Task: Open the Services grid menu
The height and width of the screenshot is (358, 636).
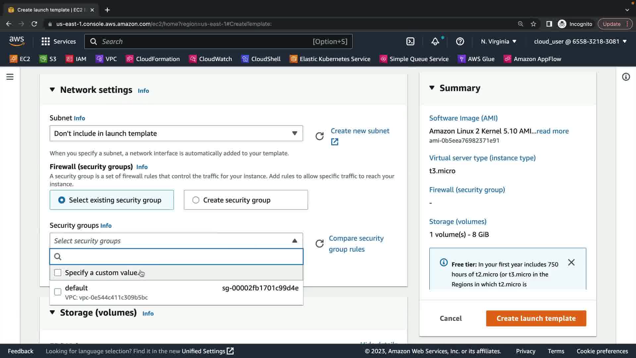Action: (x=45, y=41)
